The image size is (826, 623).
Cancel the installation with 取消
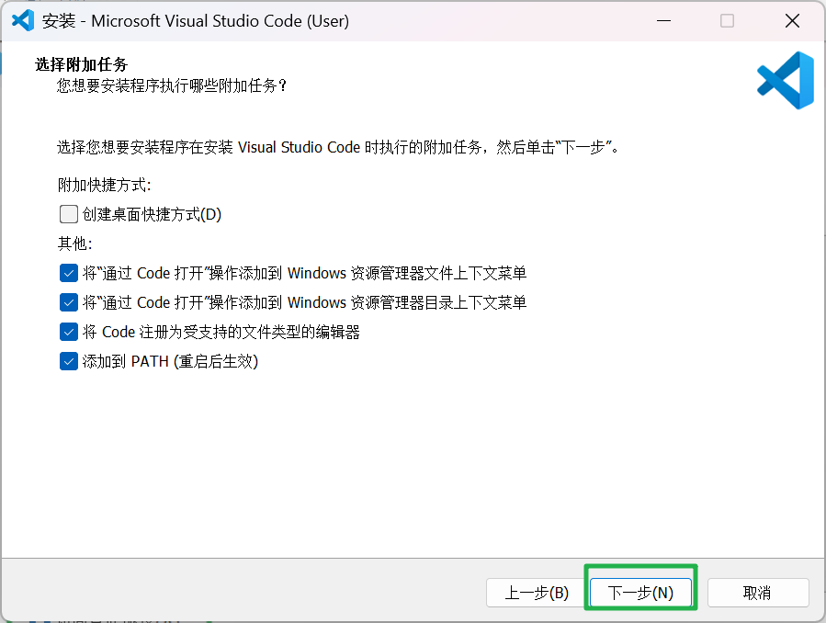coord(757,593)
